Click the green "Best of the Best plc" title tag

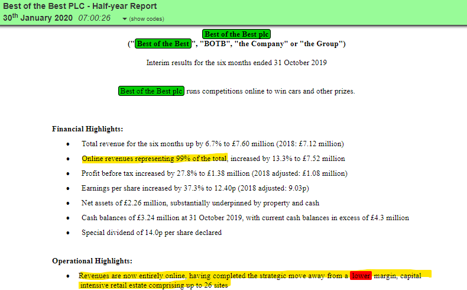[x=236, y=34]
